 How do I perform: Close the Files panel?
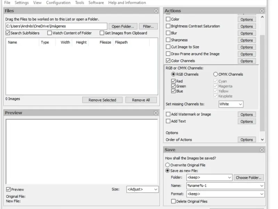pos(156,11)
